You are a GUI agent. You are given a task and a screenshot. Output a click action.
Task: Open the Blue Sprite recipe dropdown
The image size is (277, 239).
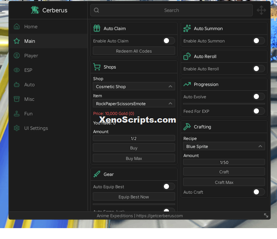[224, 146]
